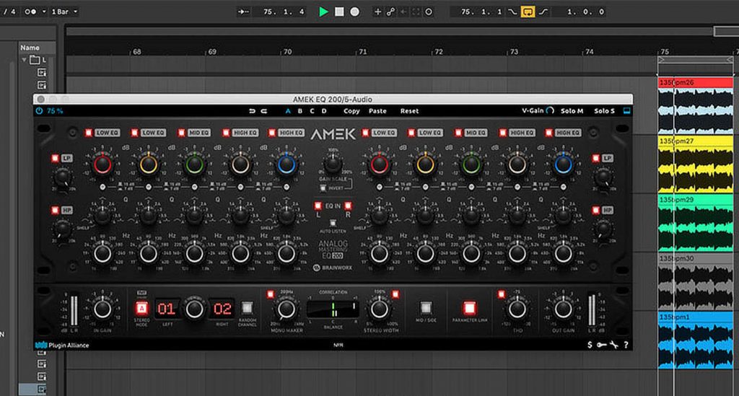Screen dimensions: 739x396
Task: Select preset bank D
Action: tap(324, 111)
